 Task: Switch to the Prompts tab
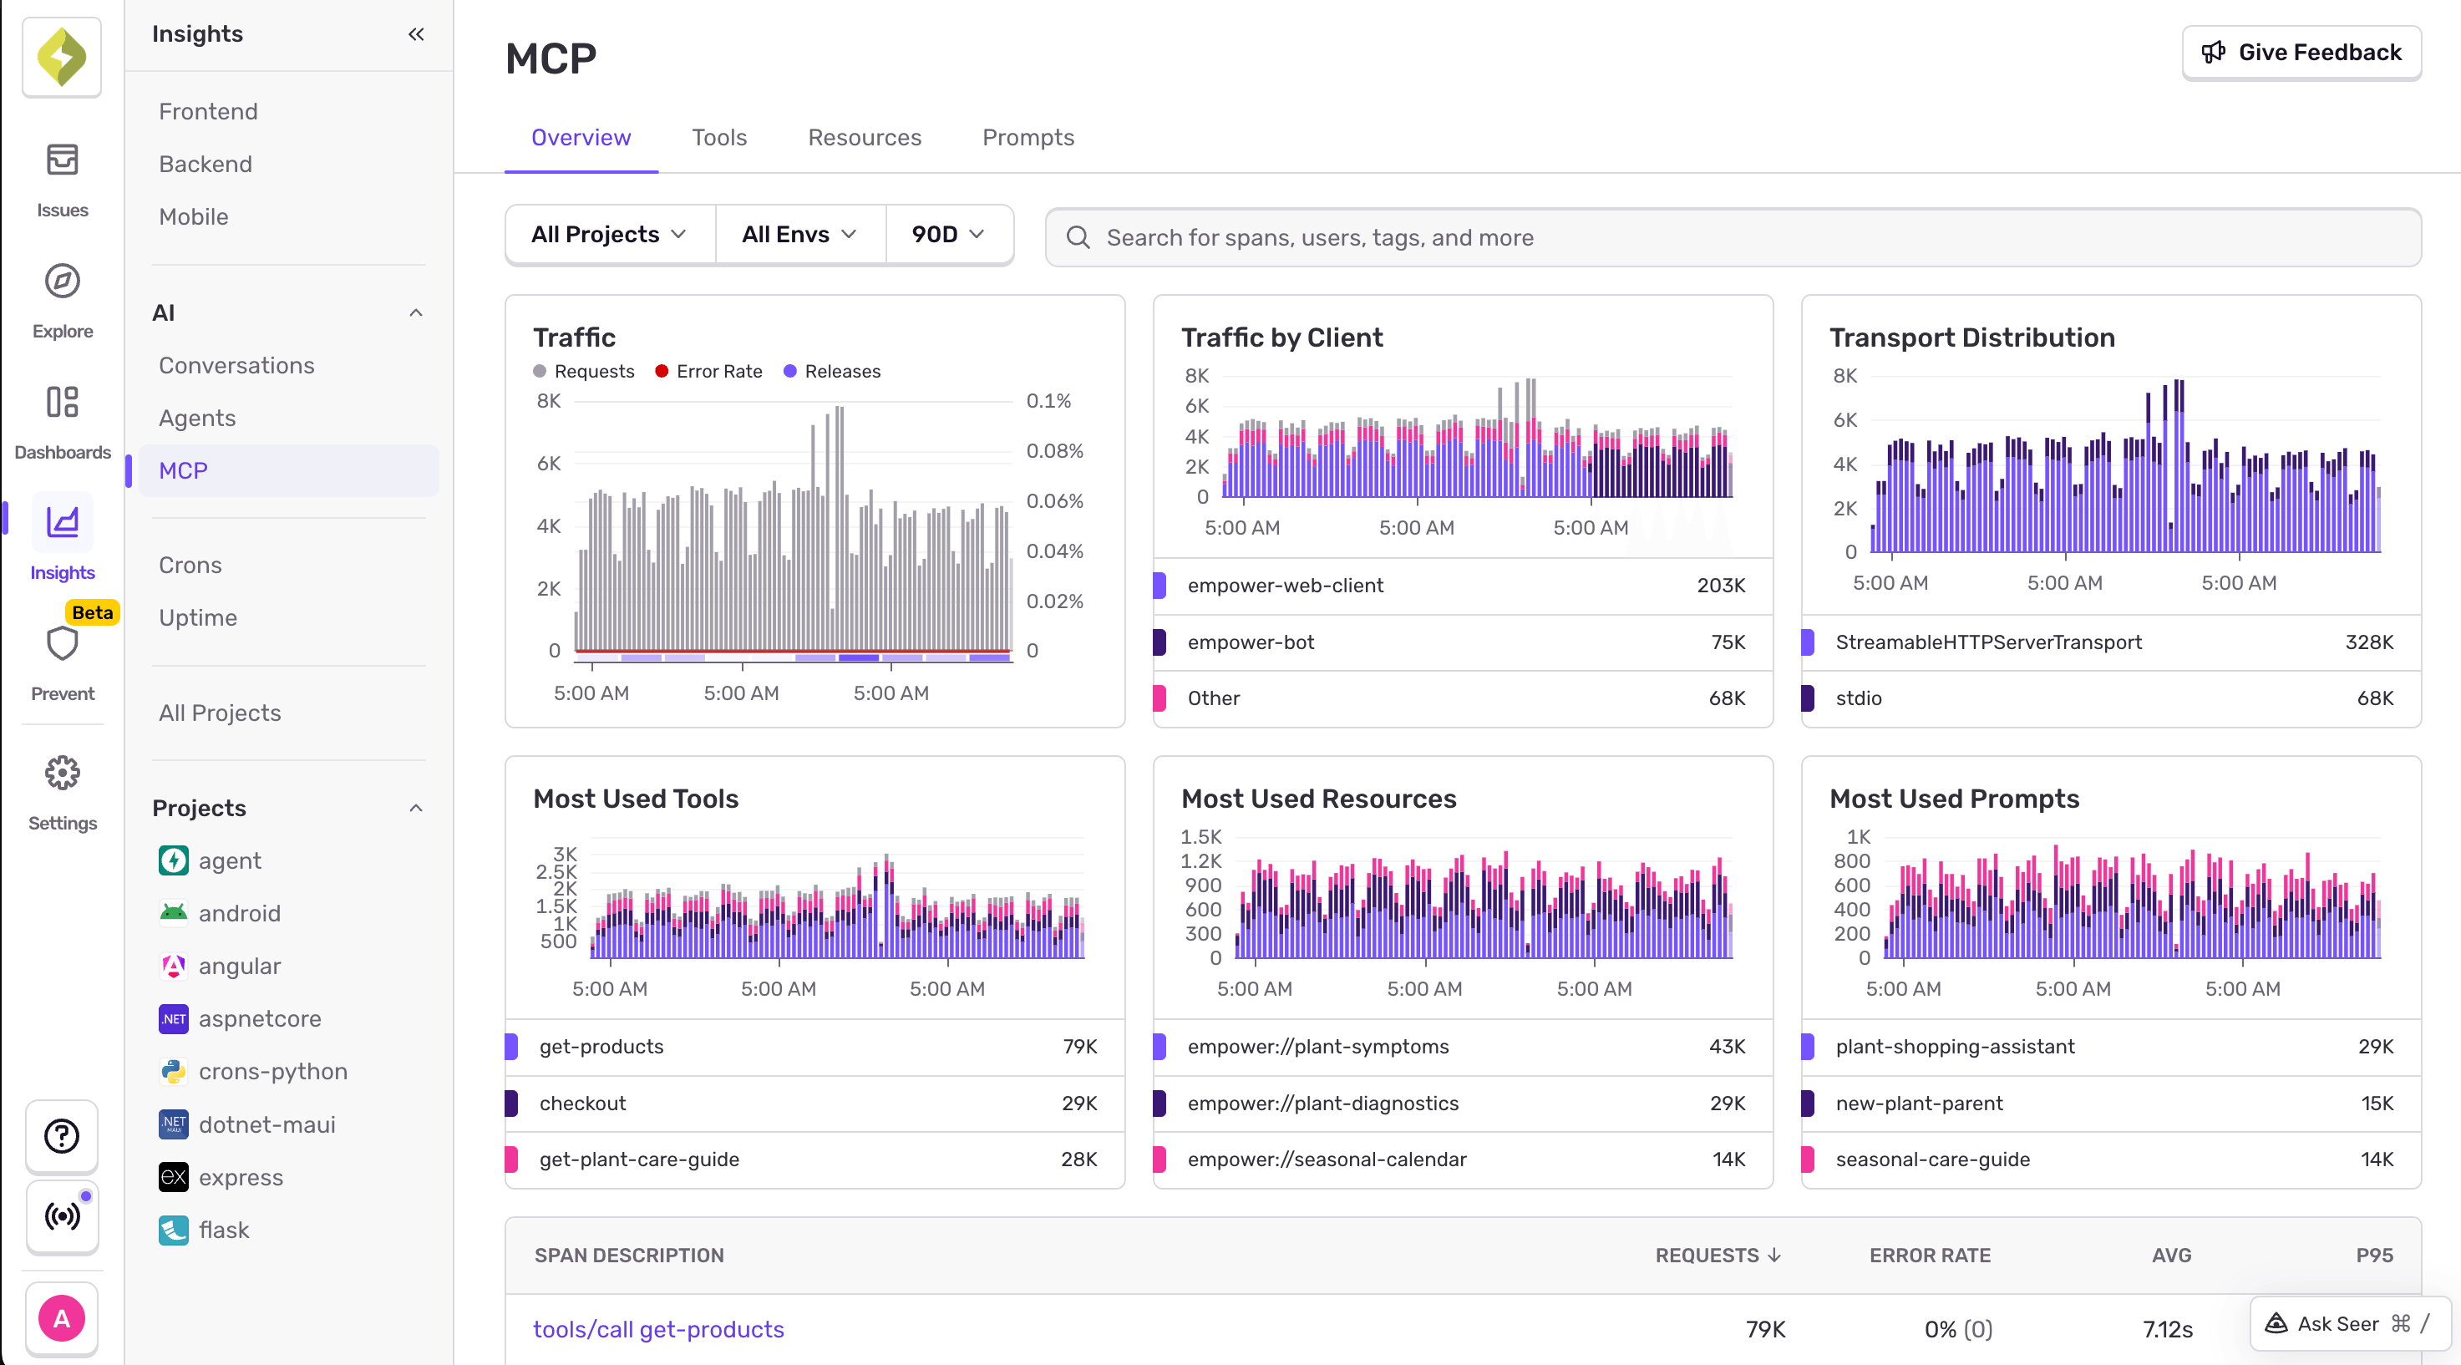tap(1028, 138)
